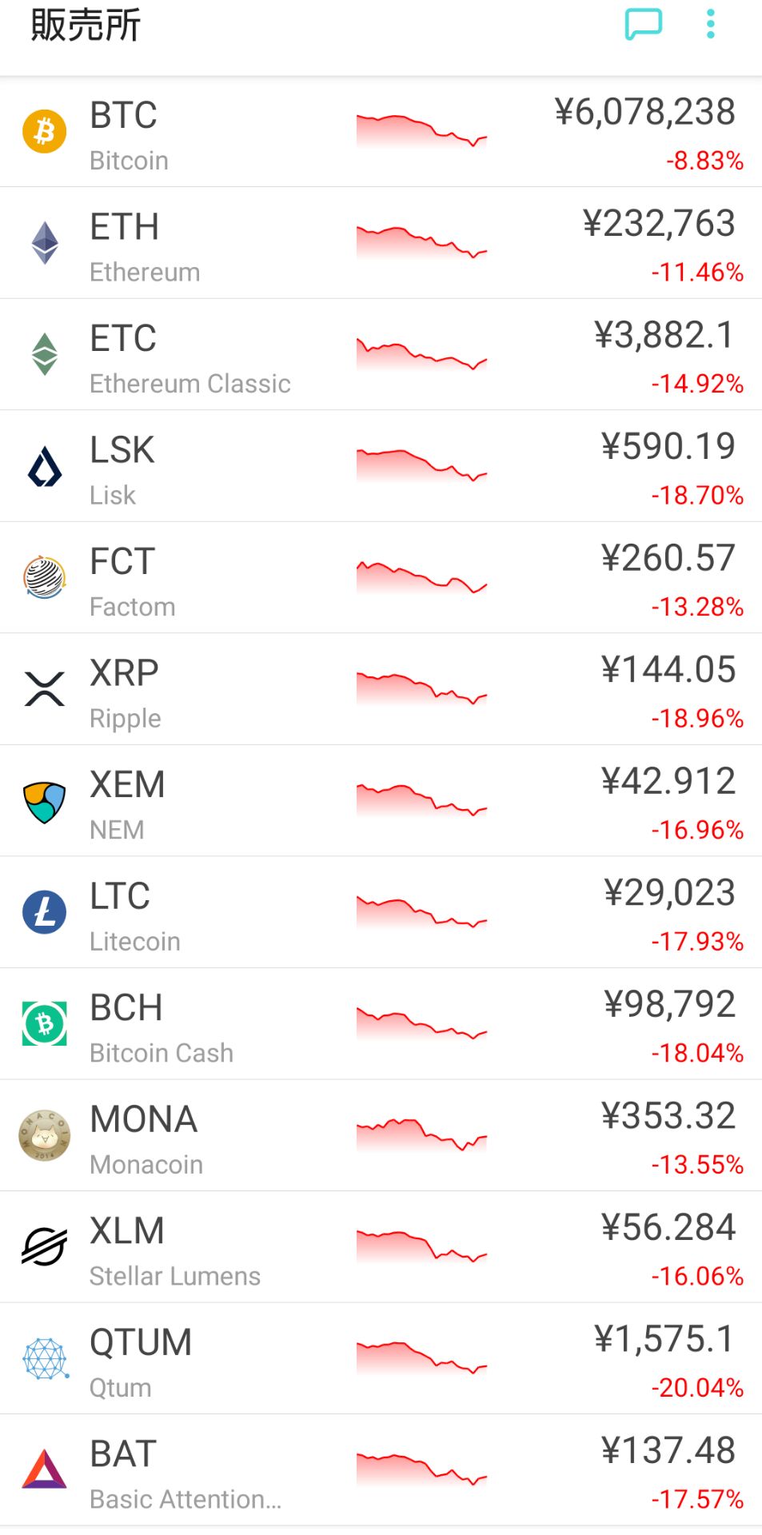
Task: Tap the Qtum network logo
Action: click(x=46, y=1358)
